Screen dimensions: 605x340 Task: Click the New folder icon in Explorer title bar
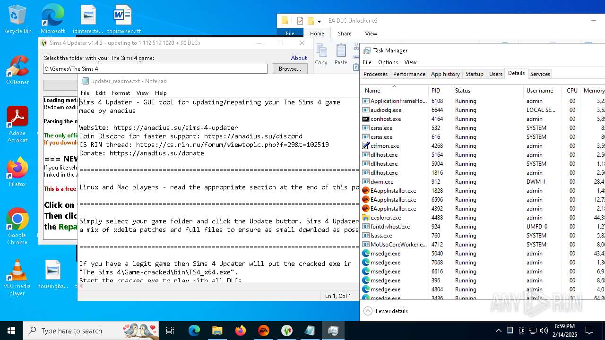point(311,21)
